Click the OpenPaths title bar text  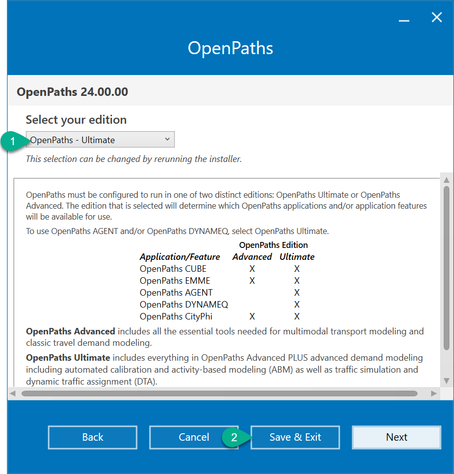[x=230, y=48]
